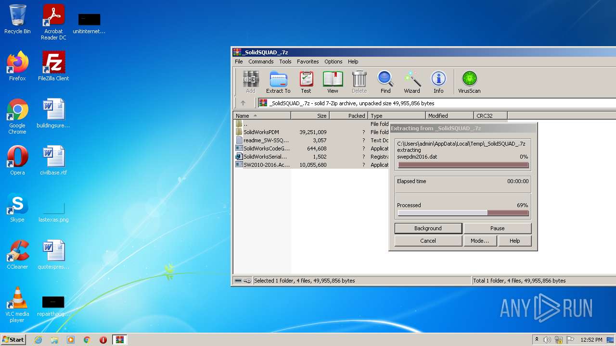The height and width of the screenshot is (346, 616).
Task: Sort by the Size column header
Action: (x=310, y=116)
